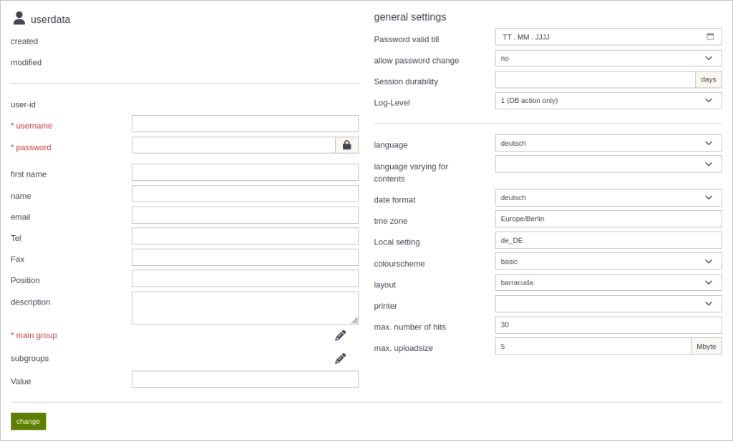Focus the Session durability input field
Viewport: 733px width, 441px height.
[595, 79]
